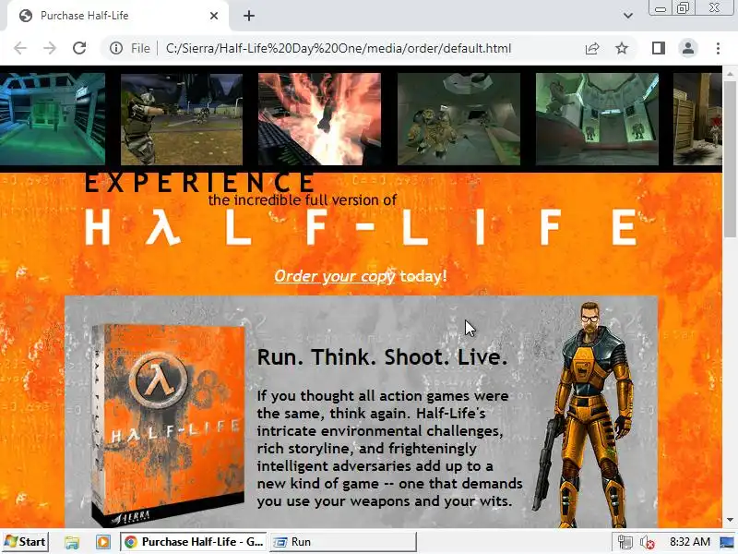The height and width of the screenshot is (554, 738).
Task: Minimize the browser window
Action: tap(660, 8)
